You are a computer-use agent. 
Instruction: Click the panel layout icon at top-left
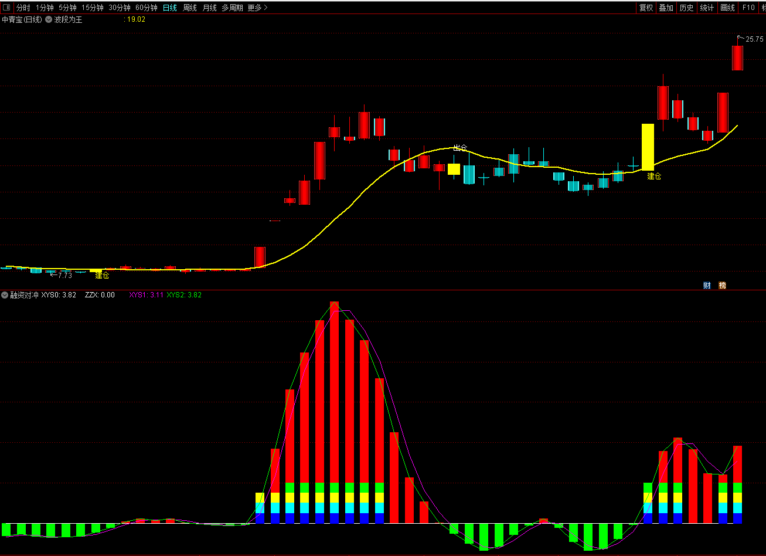pos(6,8)
